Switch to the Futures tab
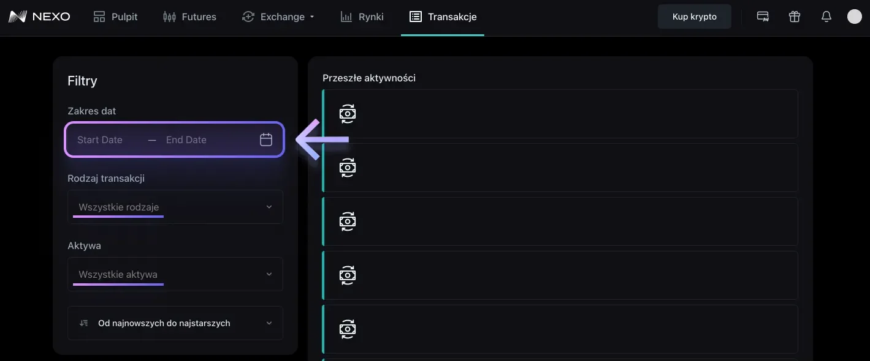 click(189, 17)
